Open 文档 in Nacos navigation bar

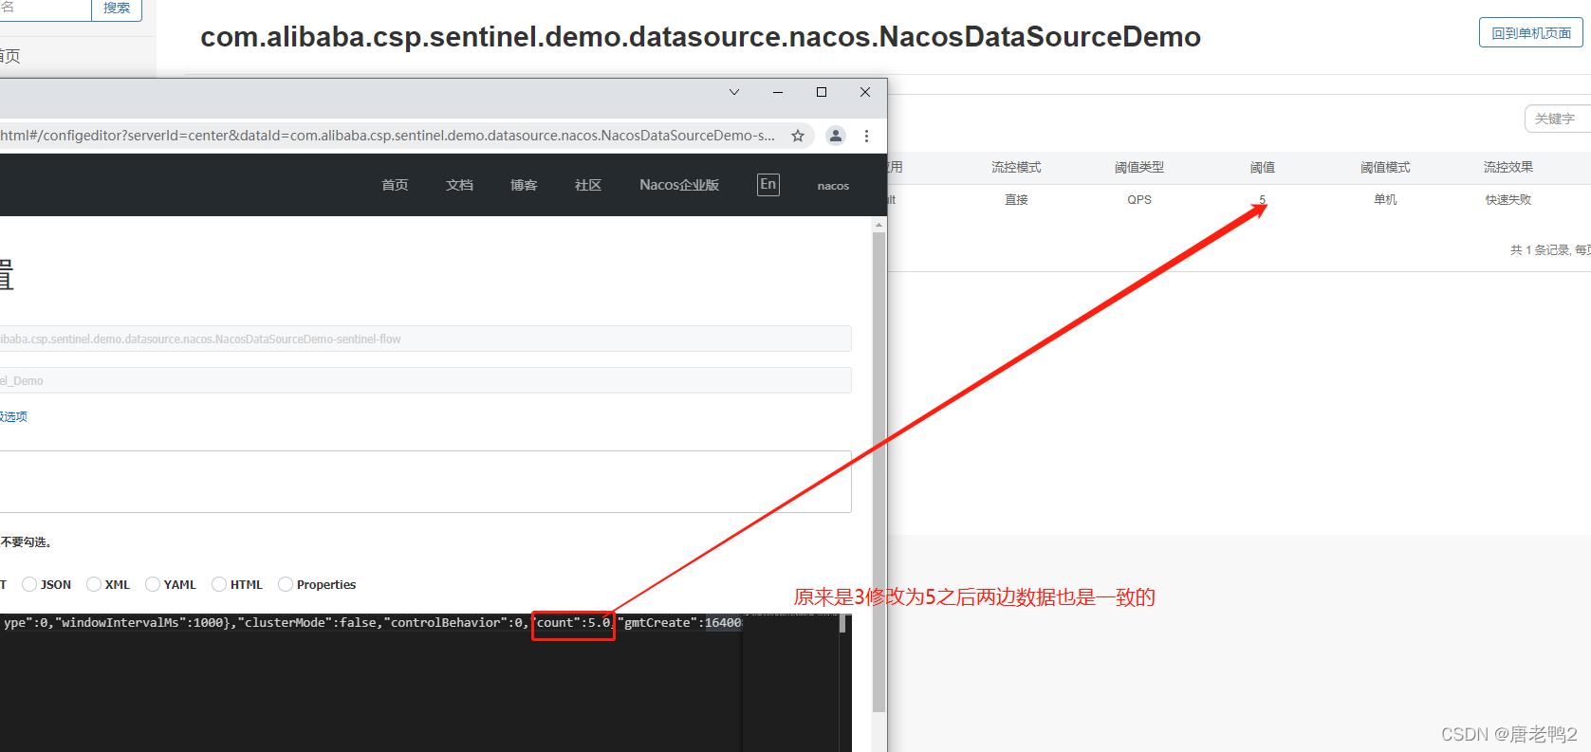coord(459,185)
